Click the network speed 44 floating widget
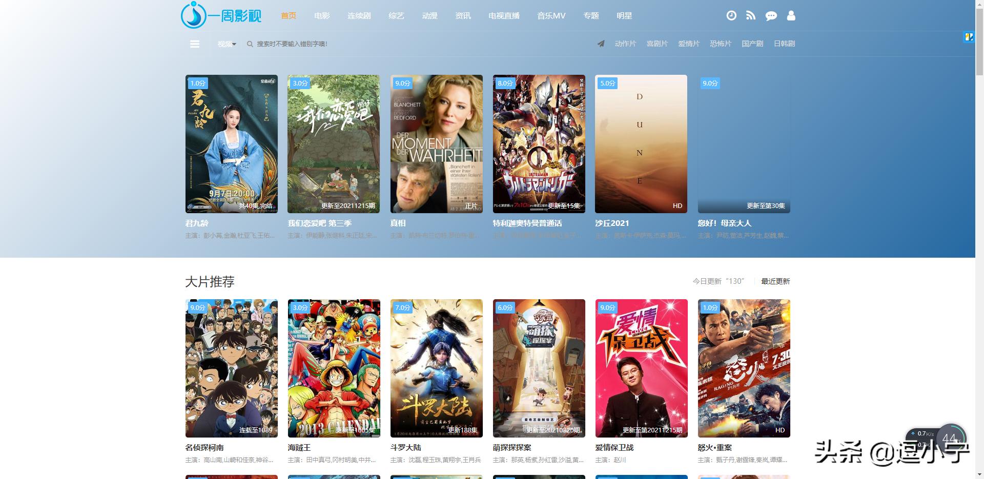This screenshot has height=479, width=984. click(936, 440)
